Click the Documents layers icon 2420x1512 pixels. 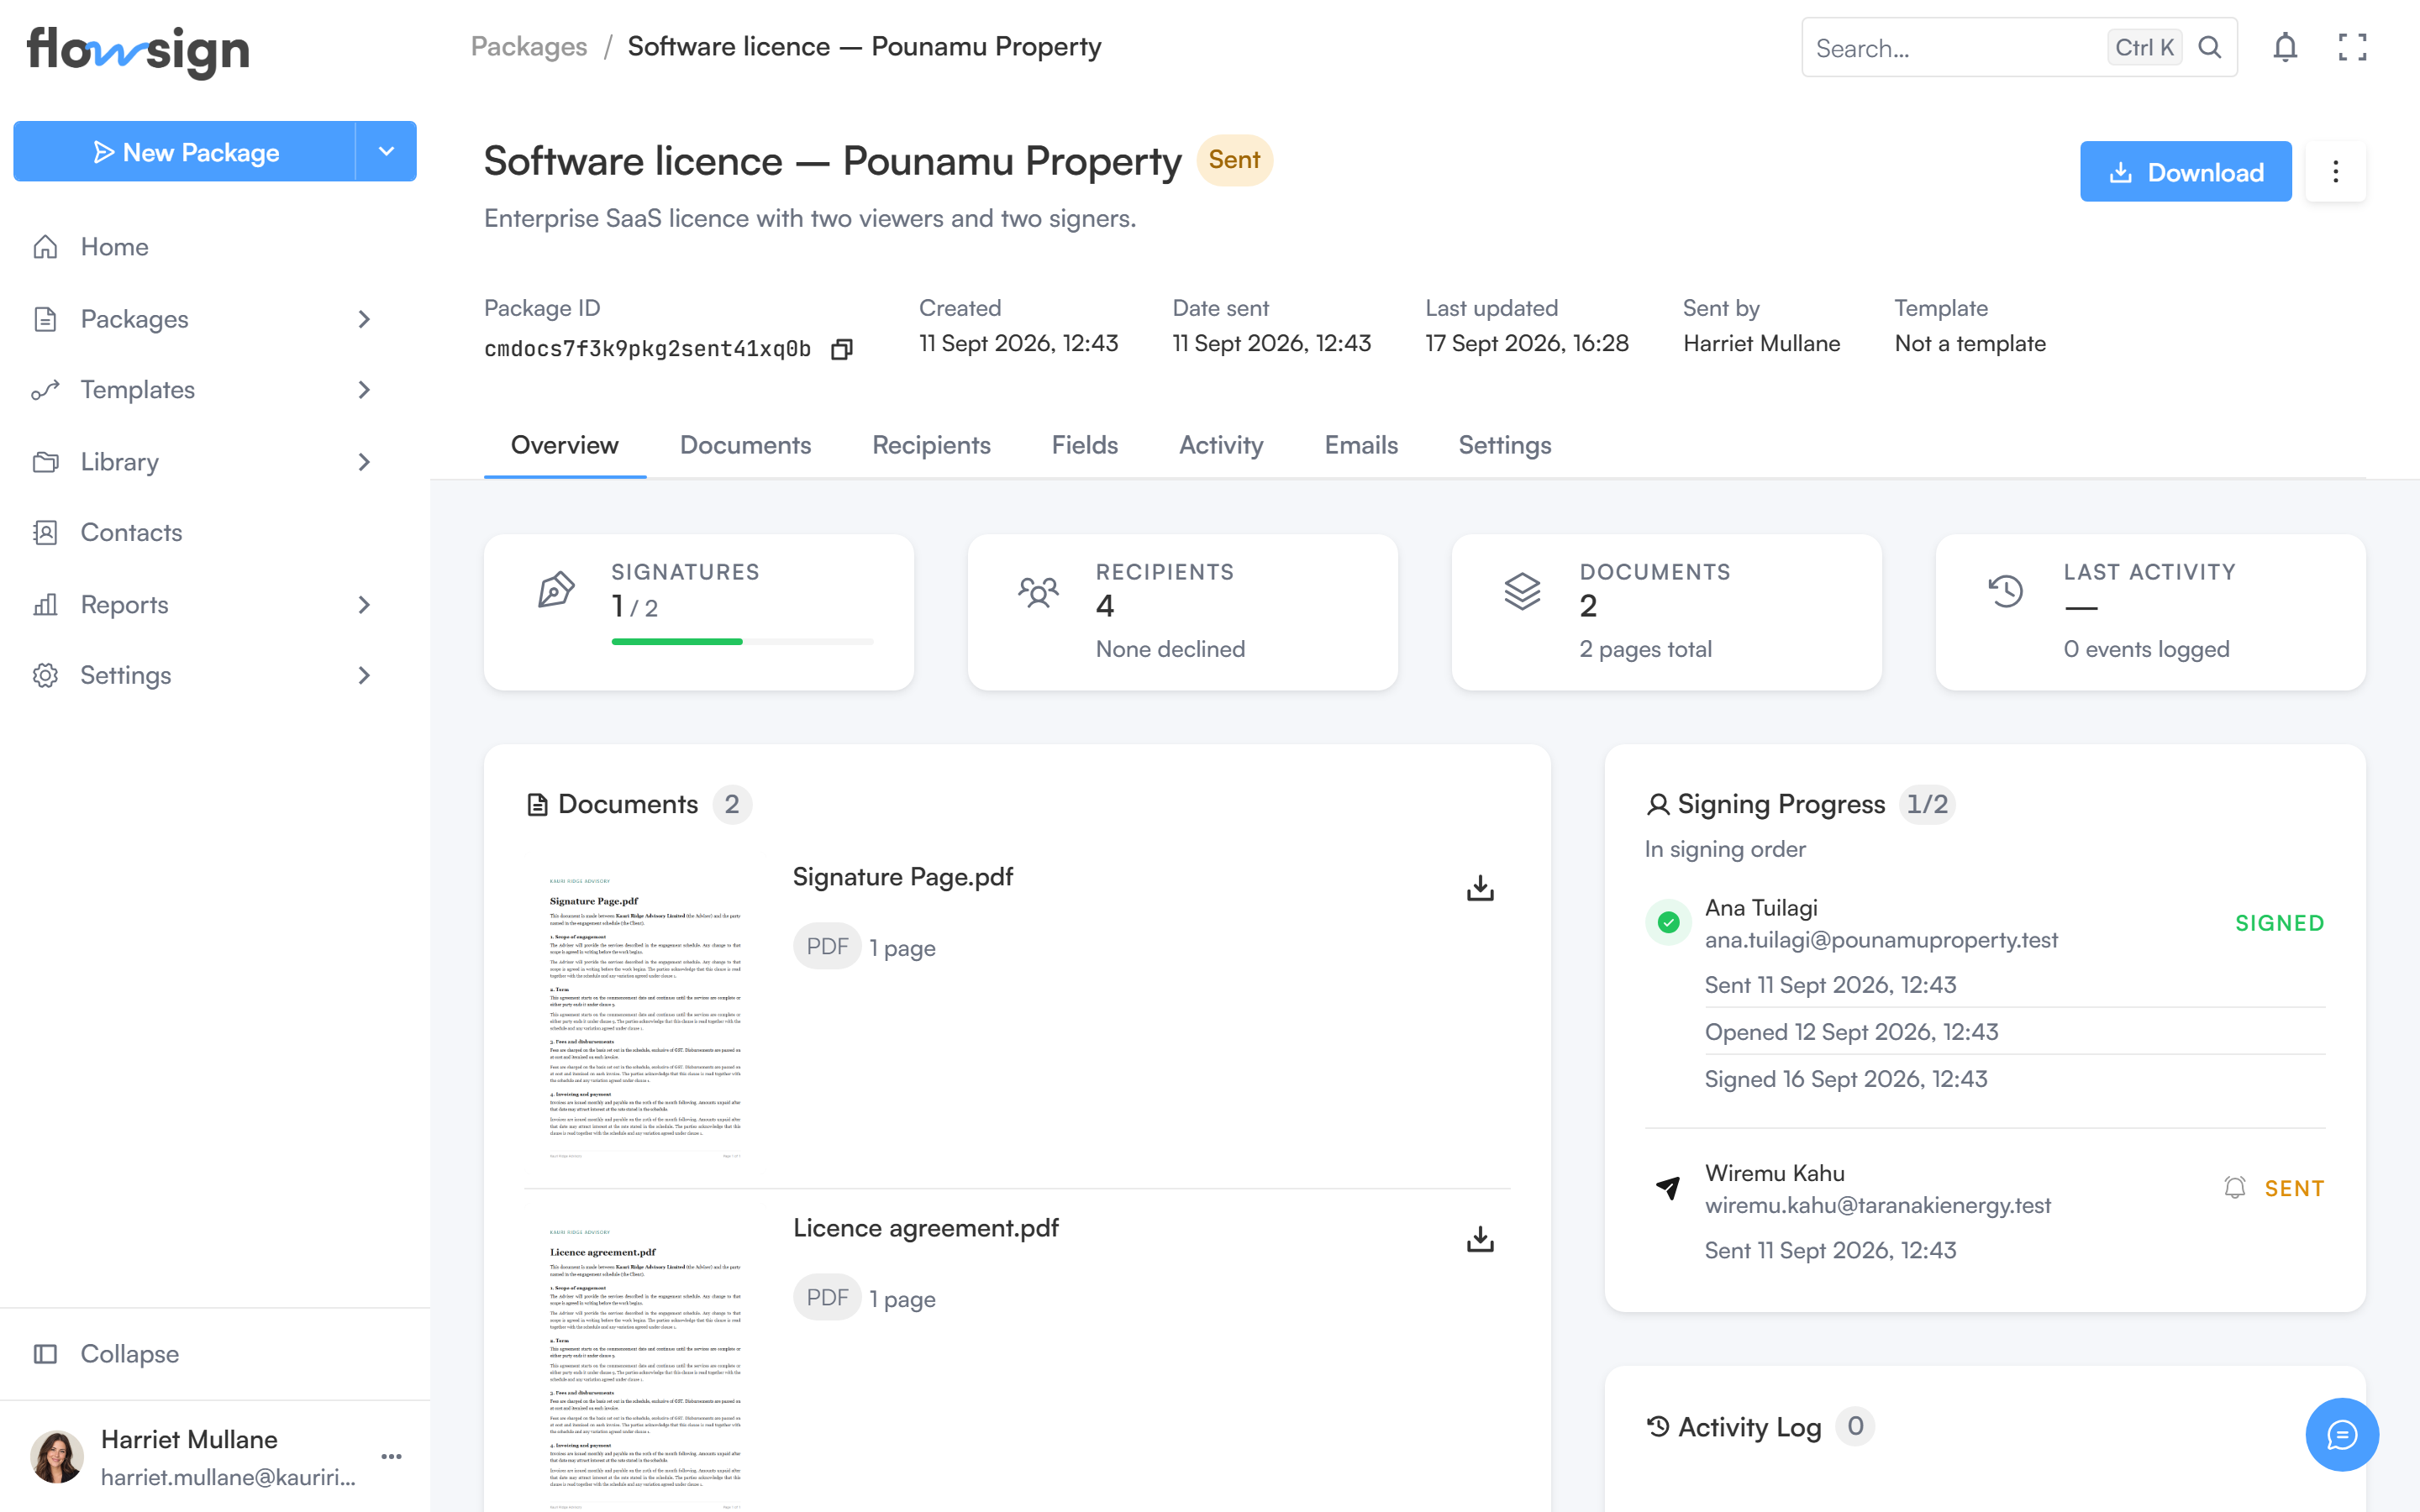[1522, 591]
